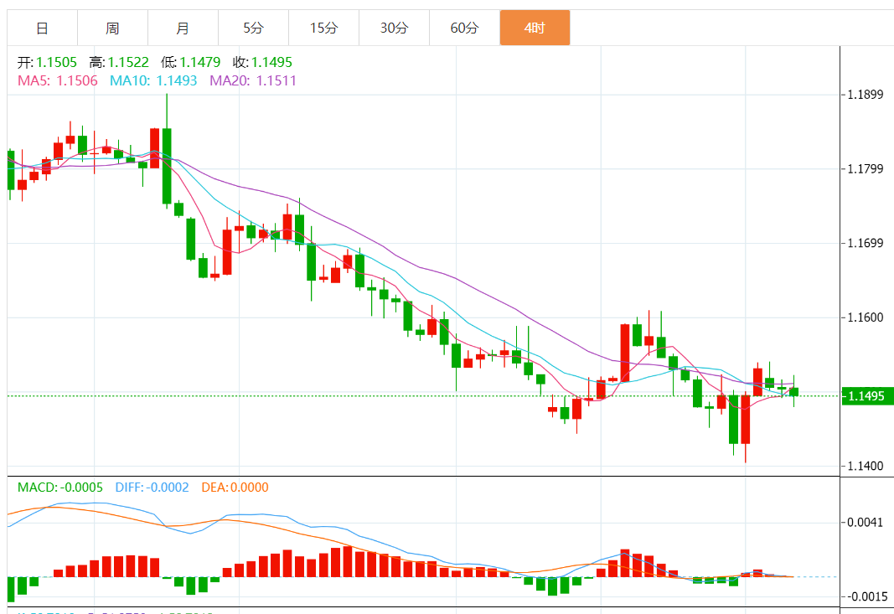Select the 5分 timeframe tab

253,28
